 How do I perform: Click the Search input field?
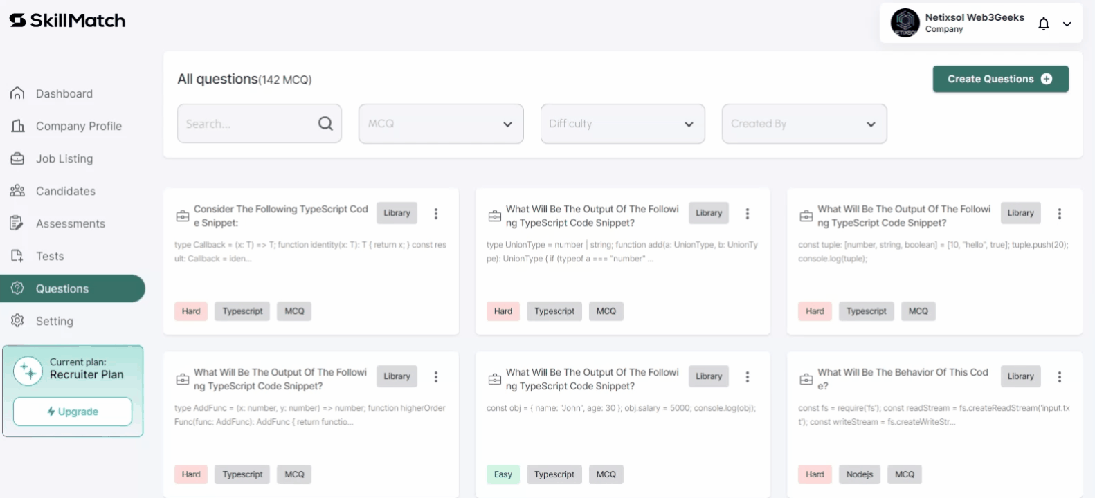tap(260, 124)
